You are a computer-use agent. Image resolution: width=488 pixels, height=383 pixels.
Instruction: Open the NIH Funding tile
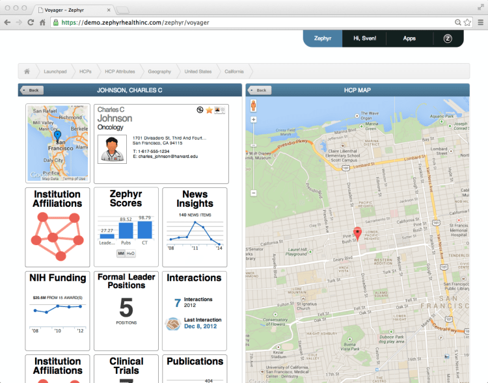(x=57, y=311)
